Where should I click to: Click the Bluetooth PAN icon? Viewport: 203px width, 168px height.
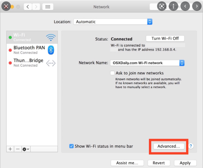51,50
